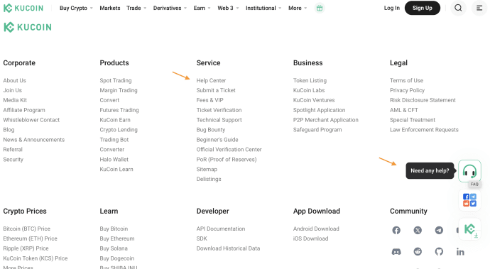
Task: Open the Spot Trading link
Action: coord(116,81)
